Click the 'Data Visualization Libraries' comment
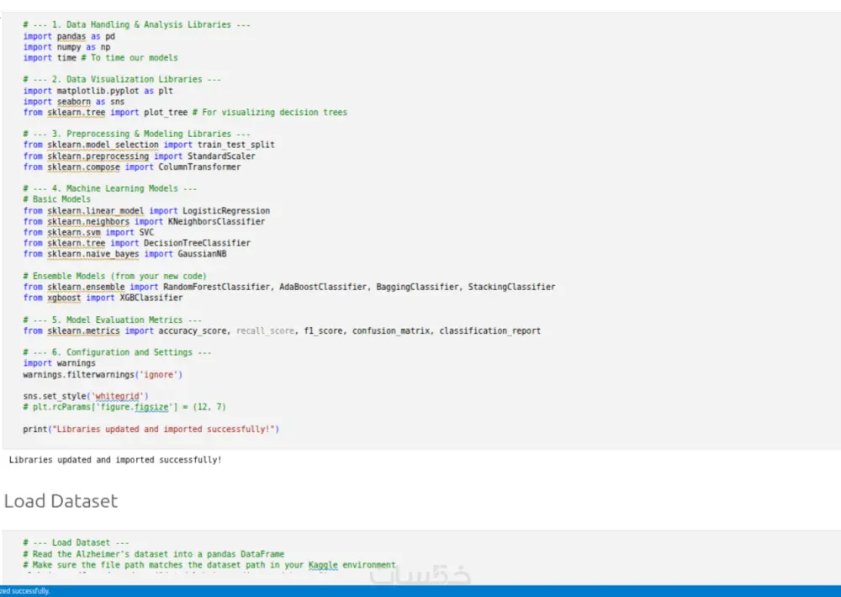The height and width of the screenshot is (597, 841). point(122,79)
